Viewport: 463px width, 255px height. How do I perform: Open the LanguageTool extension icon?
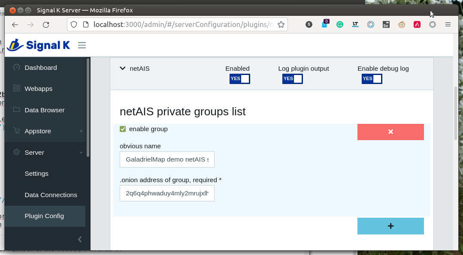[355, 24]
